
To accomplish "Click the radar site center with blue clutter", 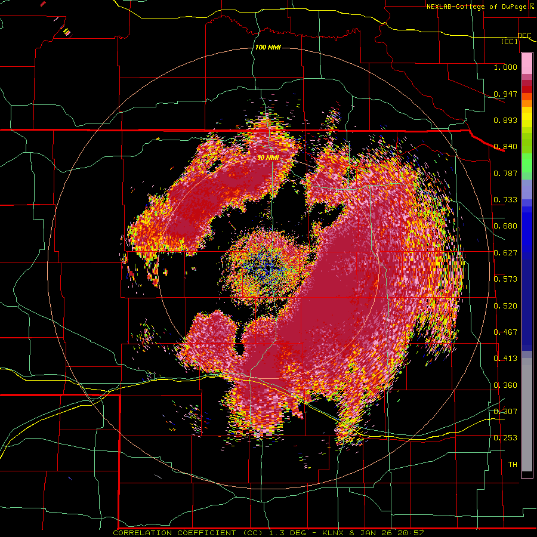I will tap(269, 268).
